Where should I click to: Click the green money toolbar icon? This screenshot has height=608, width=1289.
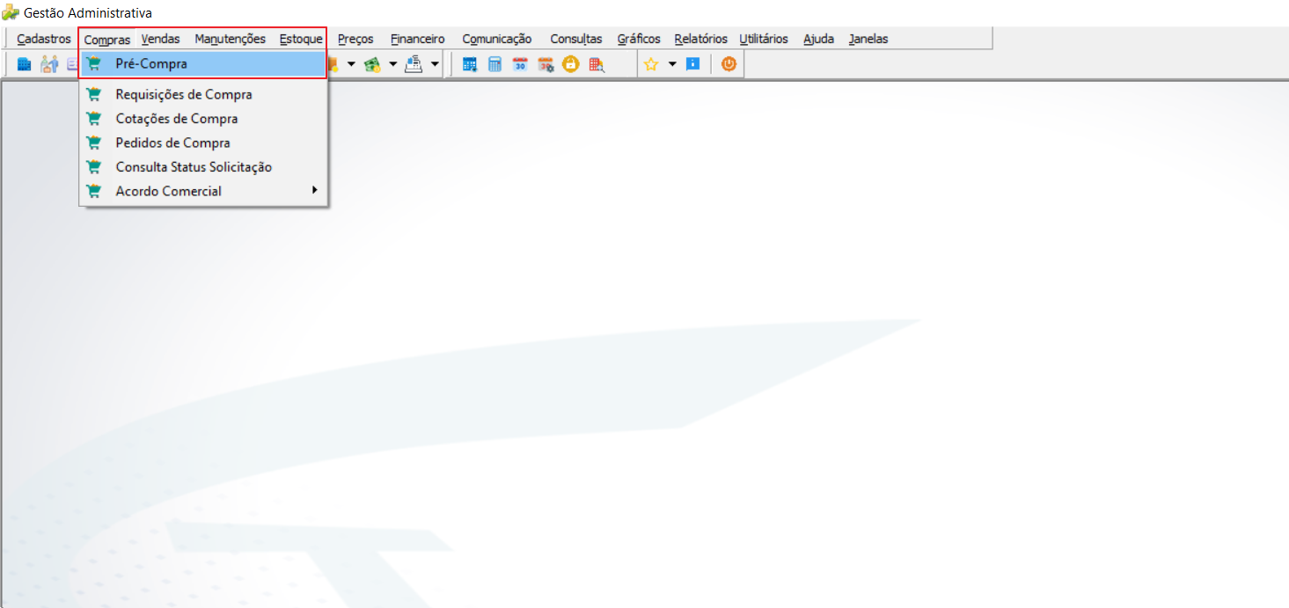click(x=372, y=64)
